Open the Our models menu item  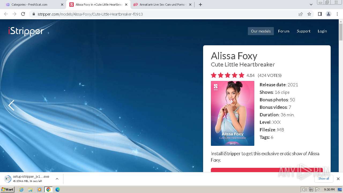pyautogui.click(x=261, y=31)
